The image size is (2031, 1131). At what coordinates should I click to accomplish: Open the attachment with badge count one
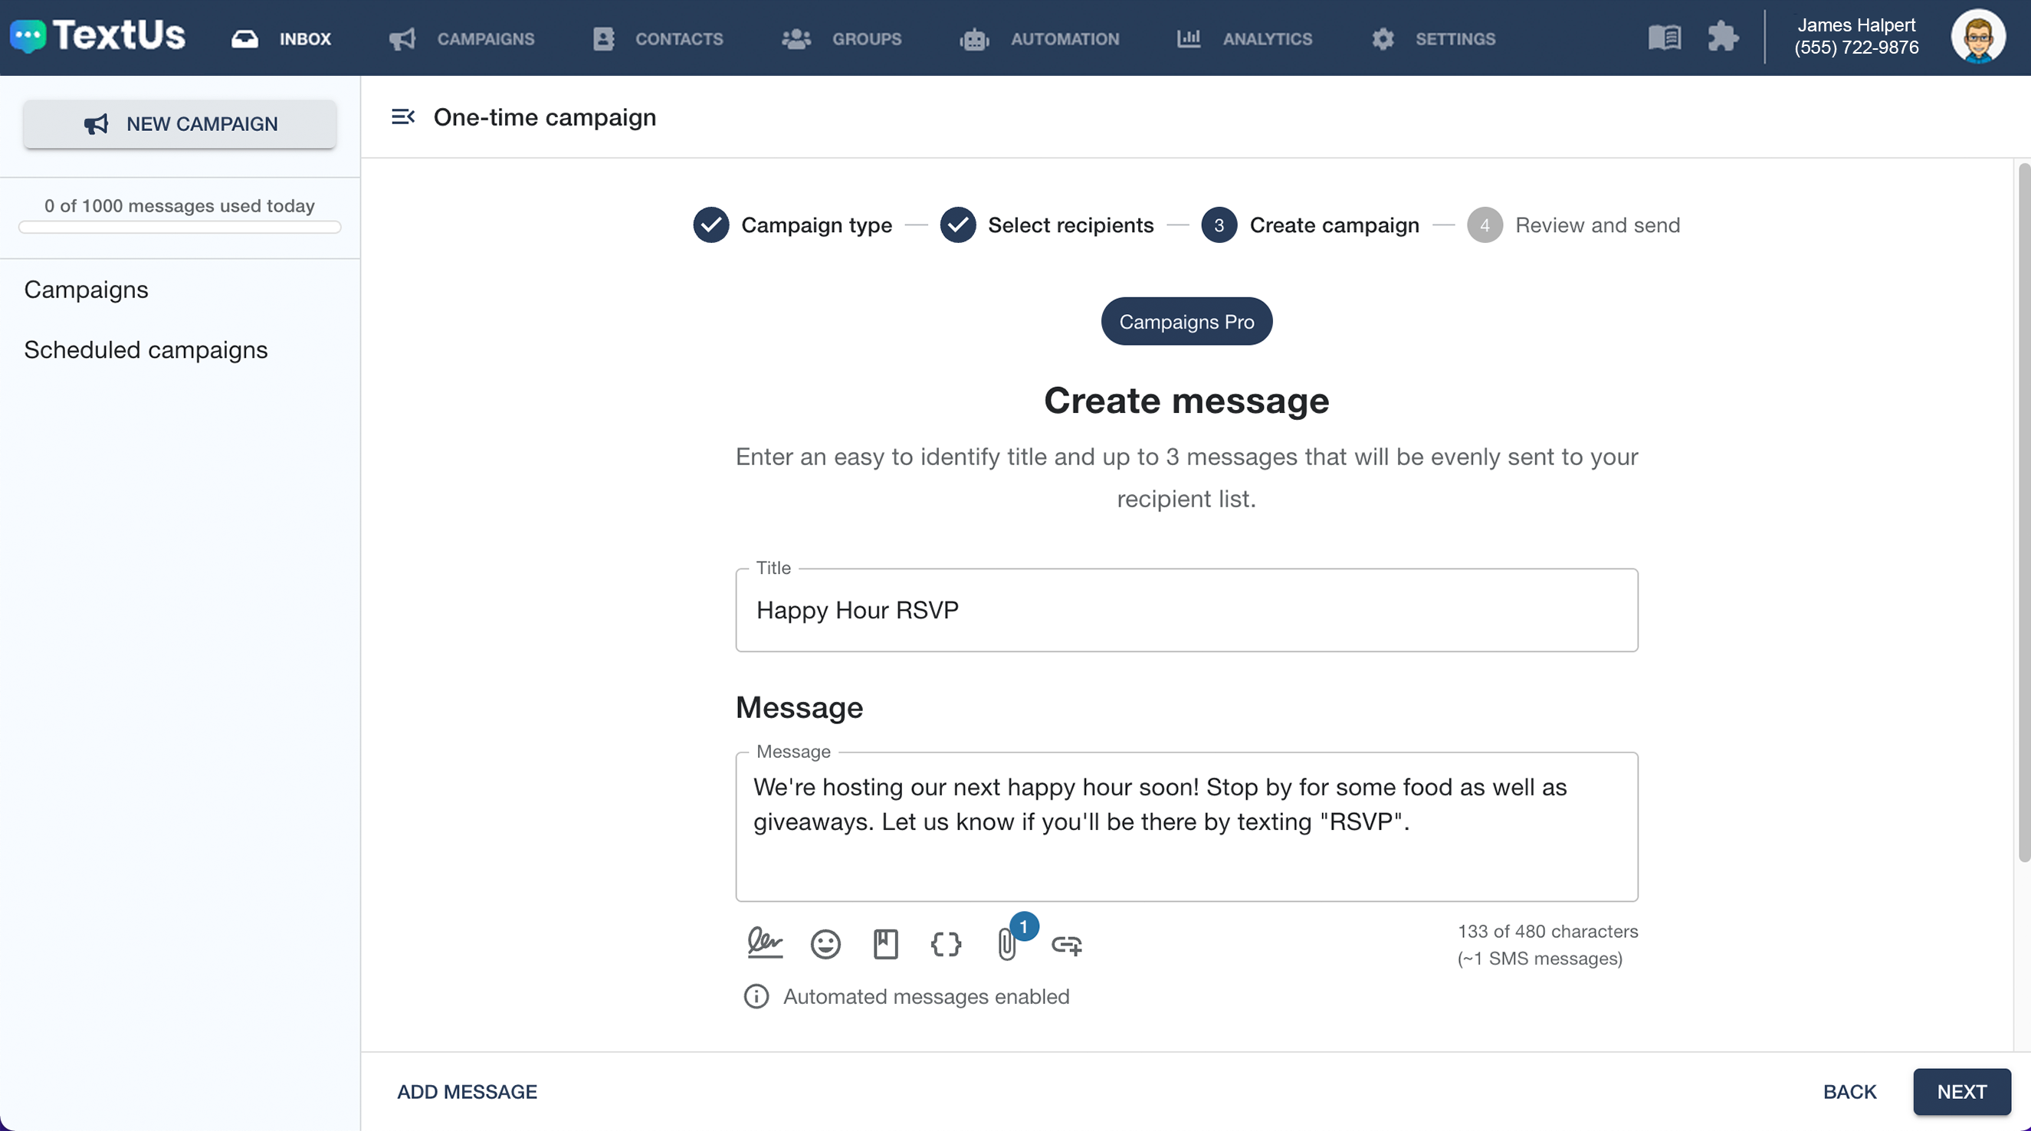tap(1007, 945)
